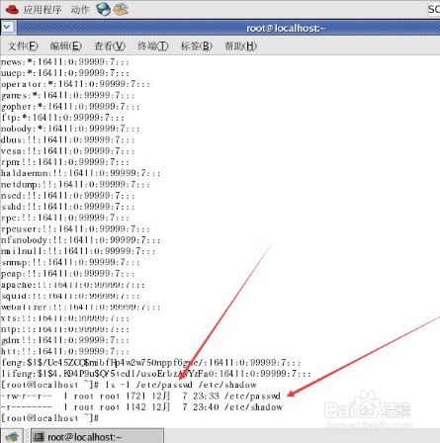Click the ls -l /etc/passwd /etc/shadow command

pos(181,385)
